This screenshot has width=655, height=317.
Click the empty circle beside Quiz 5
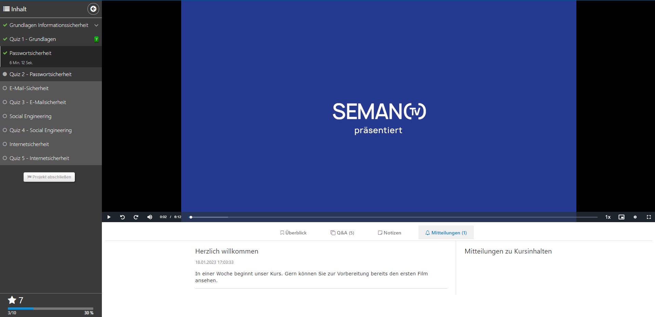pyautogui.click(x=5, y=158)
